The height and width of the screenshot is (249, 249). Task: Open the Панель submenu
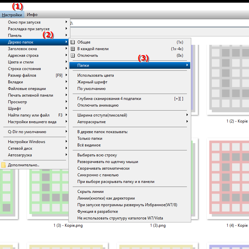[34, 36]
